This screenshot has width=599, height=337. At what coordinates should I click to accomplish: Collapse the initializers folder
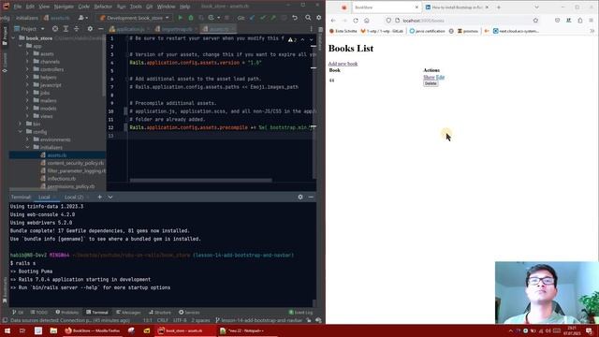point(27,147)
